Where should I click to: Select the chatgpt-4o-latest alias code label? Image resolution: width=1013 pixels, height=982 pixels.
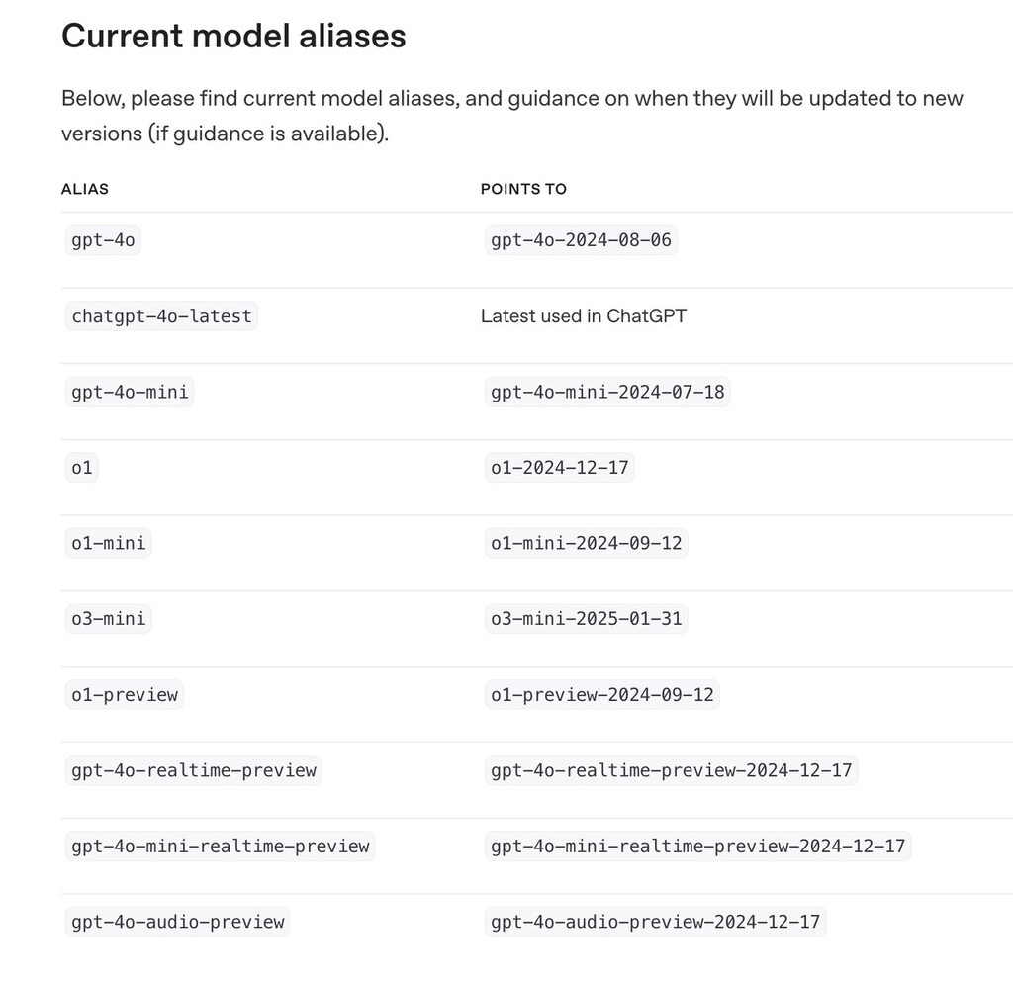(161, 316)
